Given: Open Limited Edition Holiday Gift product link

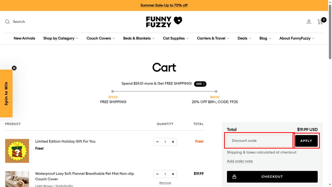Looking at the screenshot, I should [x=65, y=141].
